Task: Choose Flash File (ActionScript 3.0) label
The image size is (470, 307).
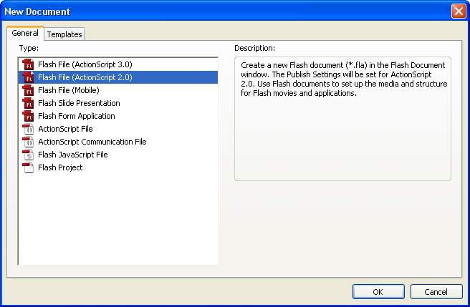Action: point(85,64)
